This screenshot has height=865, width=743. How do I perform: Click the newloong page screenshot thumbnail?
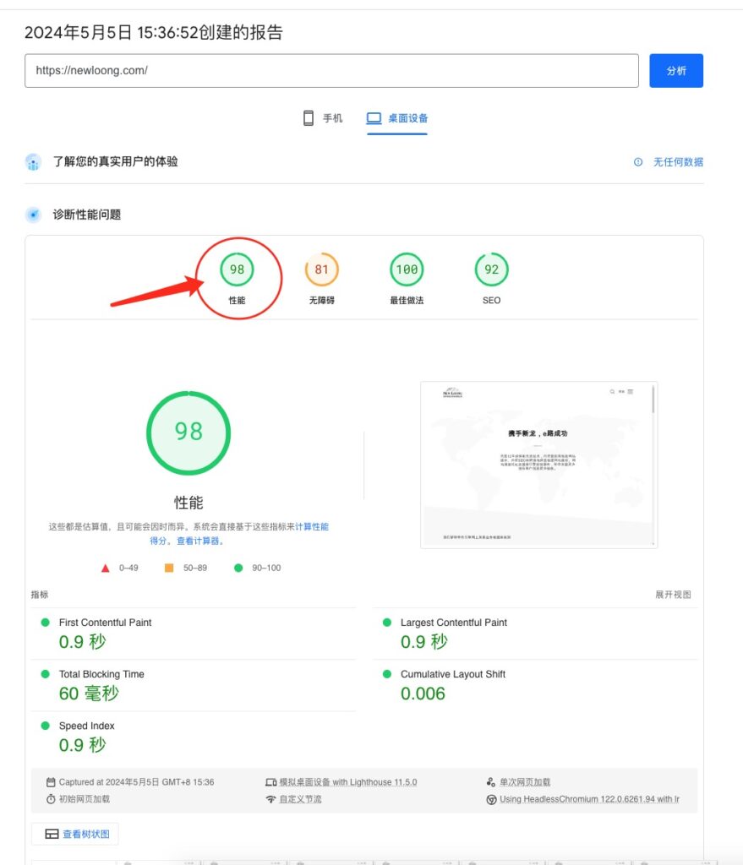point(538,464)
